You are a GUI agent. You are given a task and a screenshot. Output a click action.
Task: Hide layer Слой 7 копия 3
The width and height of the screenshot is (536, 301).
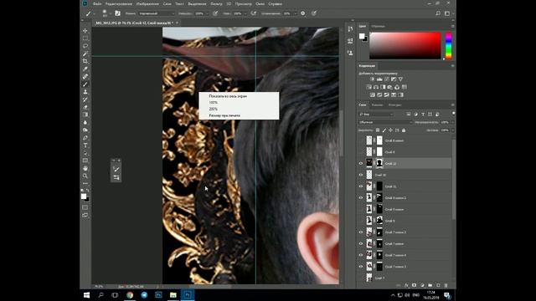click(x=361, y=267)
